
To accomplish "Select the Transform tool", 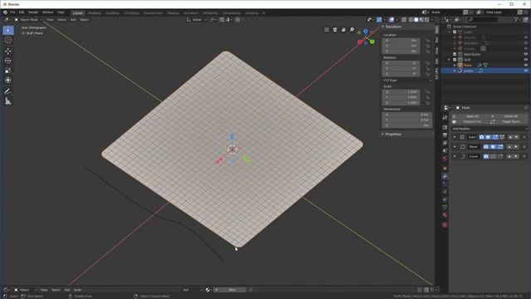I will 8,81.
